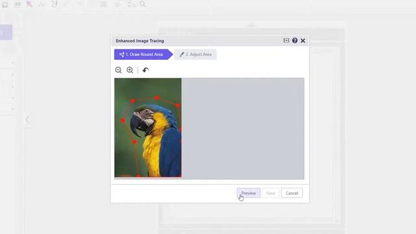Viewport: 416px width, 234px height.
Task: Click the Preview button
Action: click(x=248, y=193)
